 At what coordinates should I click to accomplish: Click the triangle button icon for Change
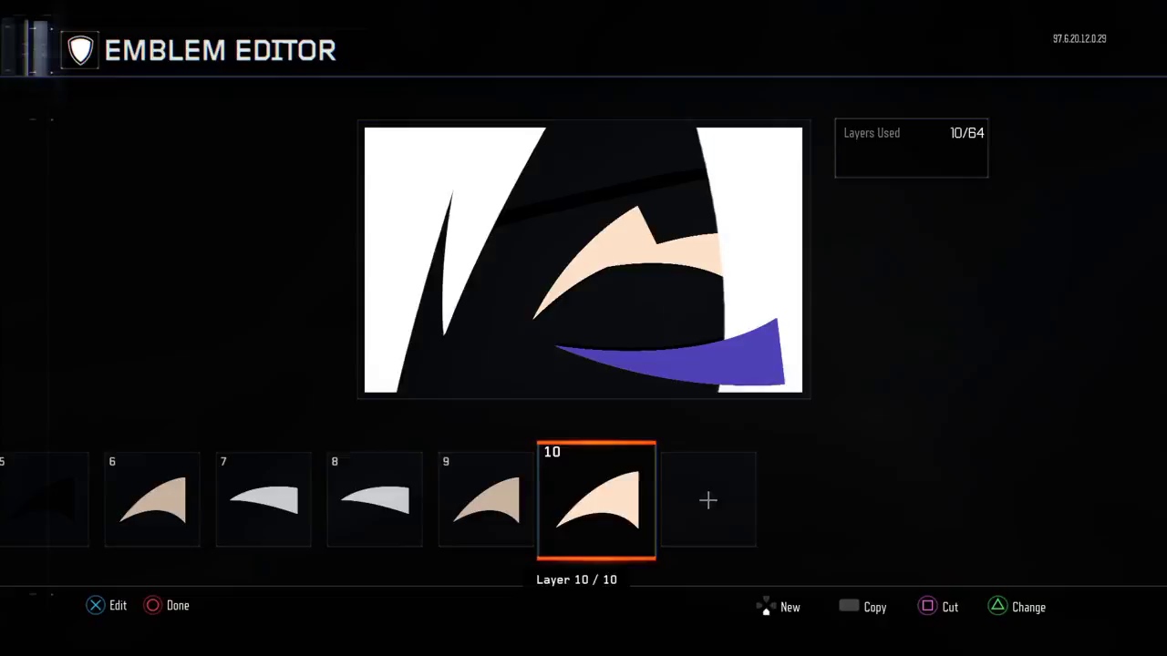coord(998,606)
